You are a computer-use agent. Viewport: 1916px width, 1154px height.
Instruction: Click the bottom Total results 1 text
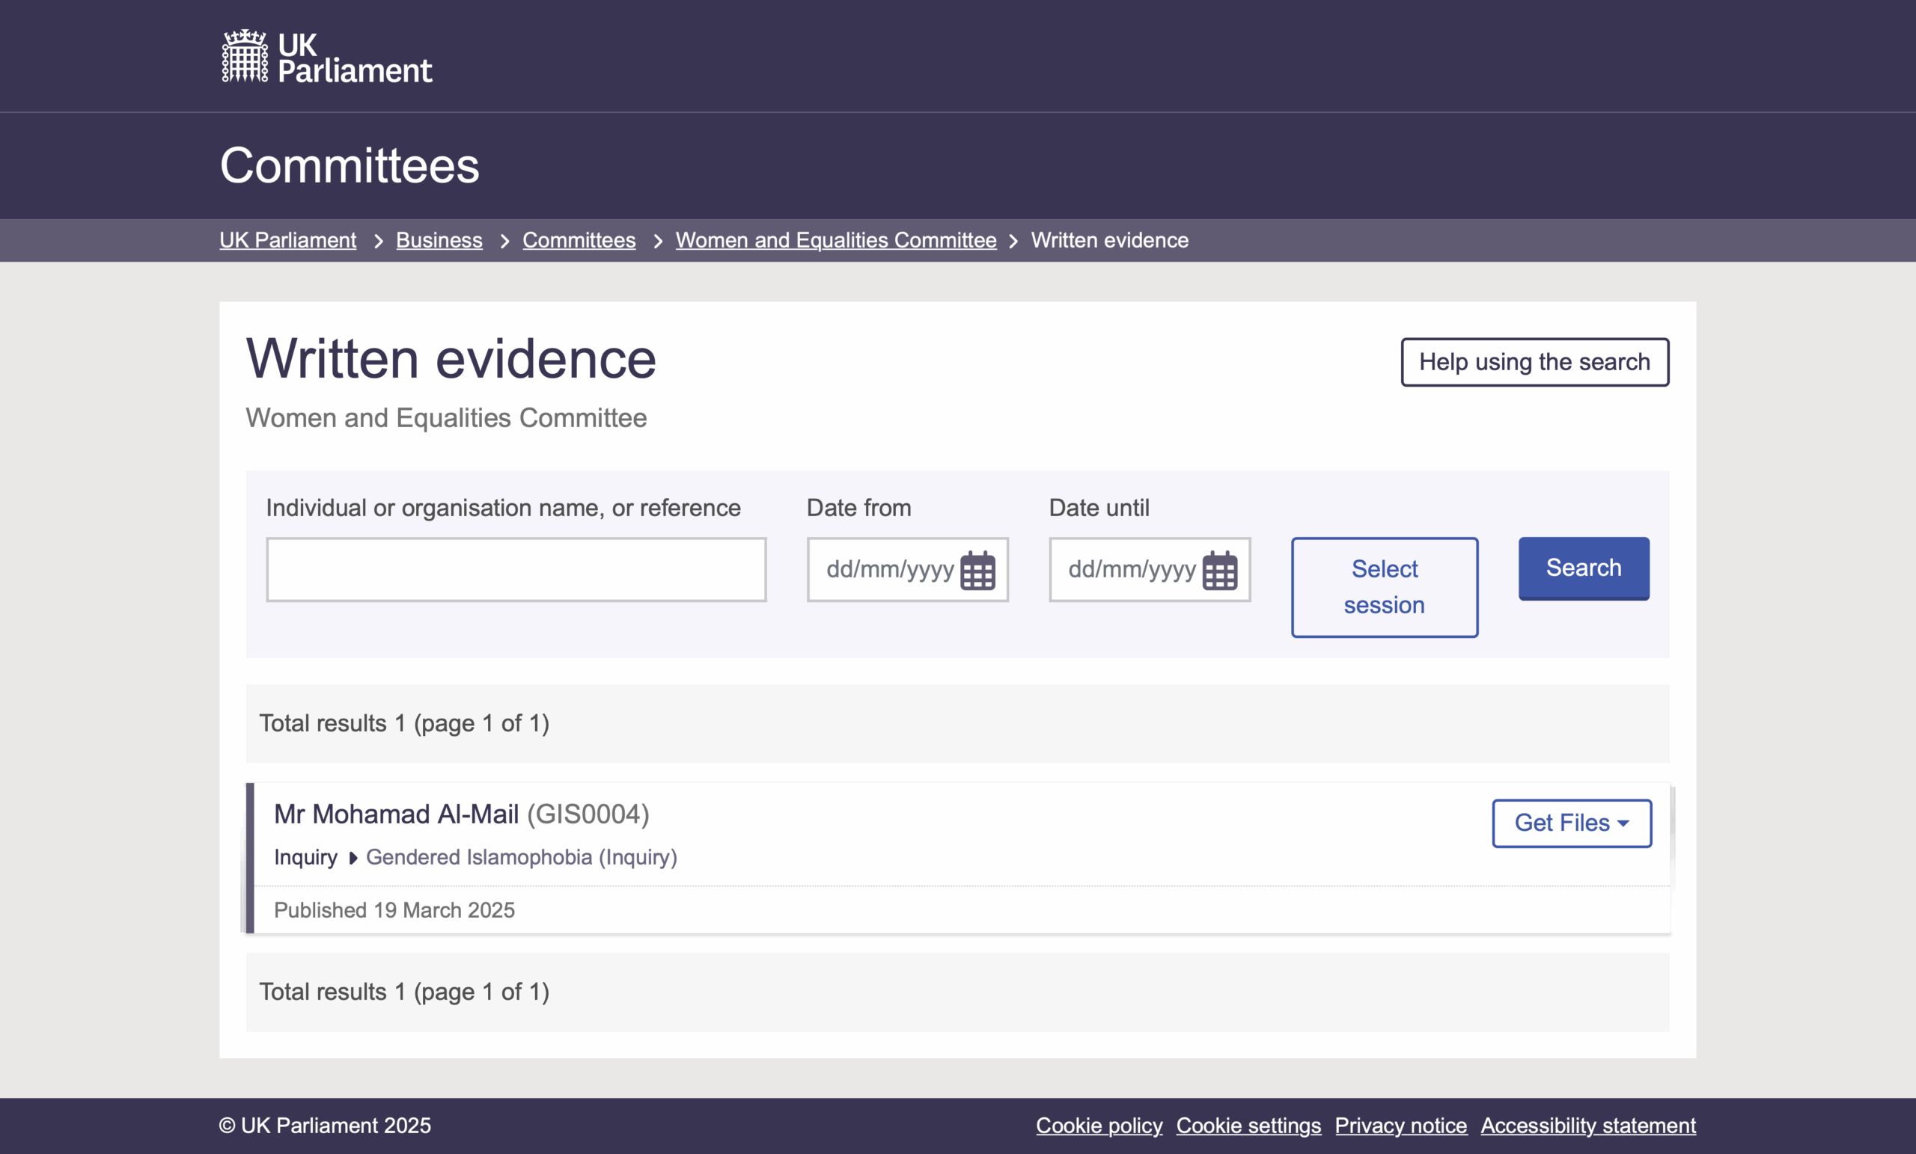tap(403, 992)
